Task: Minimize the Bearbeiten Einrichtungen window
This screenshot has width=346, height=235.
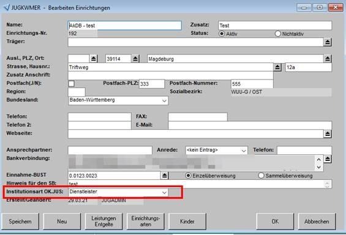Action: coord(304,7)
